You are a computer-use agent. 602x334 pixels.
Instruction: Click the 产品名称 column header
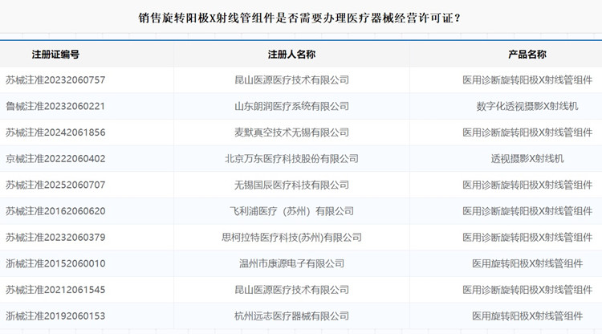[527, 55]
